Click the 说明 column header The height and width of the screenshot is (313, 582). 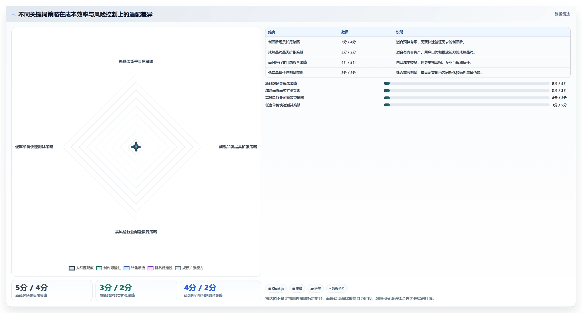click(399, 32)
